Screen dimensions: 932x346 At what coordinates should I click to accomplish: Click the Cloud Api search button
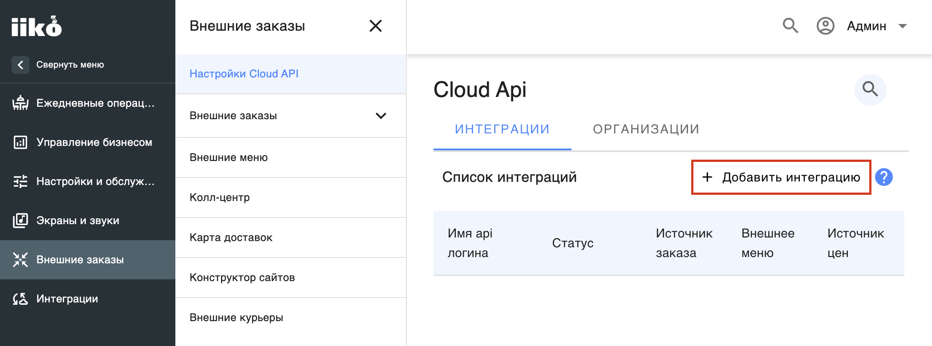click(871, 89)
